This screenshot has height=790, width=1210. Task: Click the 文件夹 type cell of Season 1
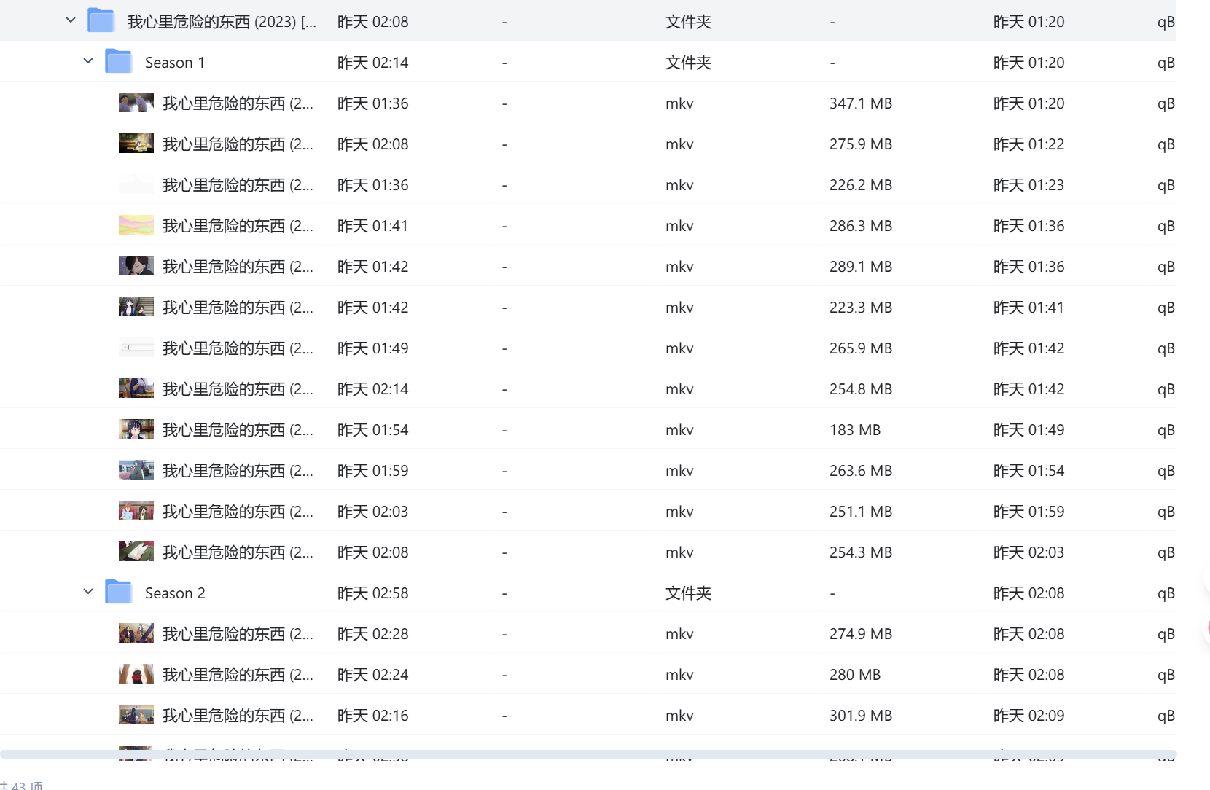pos(688,63)
